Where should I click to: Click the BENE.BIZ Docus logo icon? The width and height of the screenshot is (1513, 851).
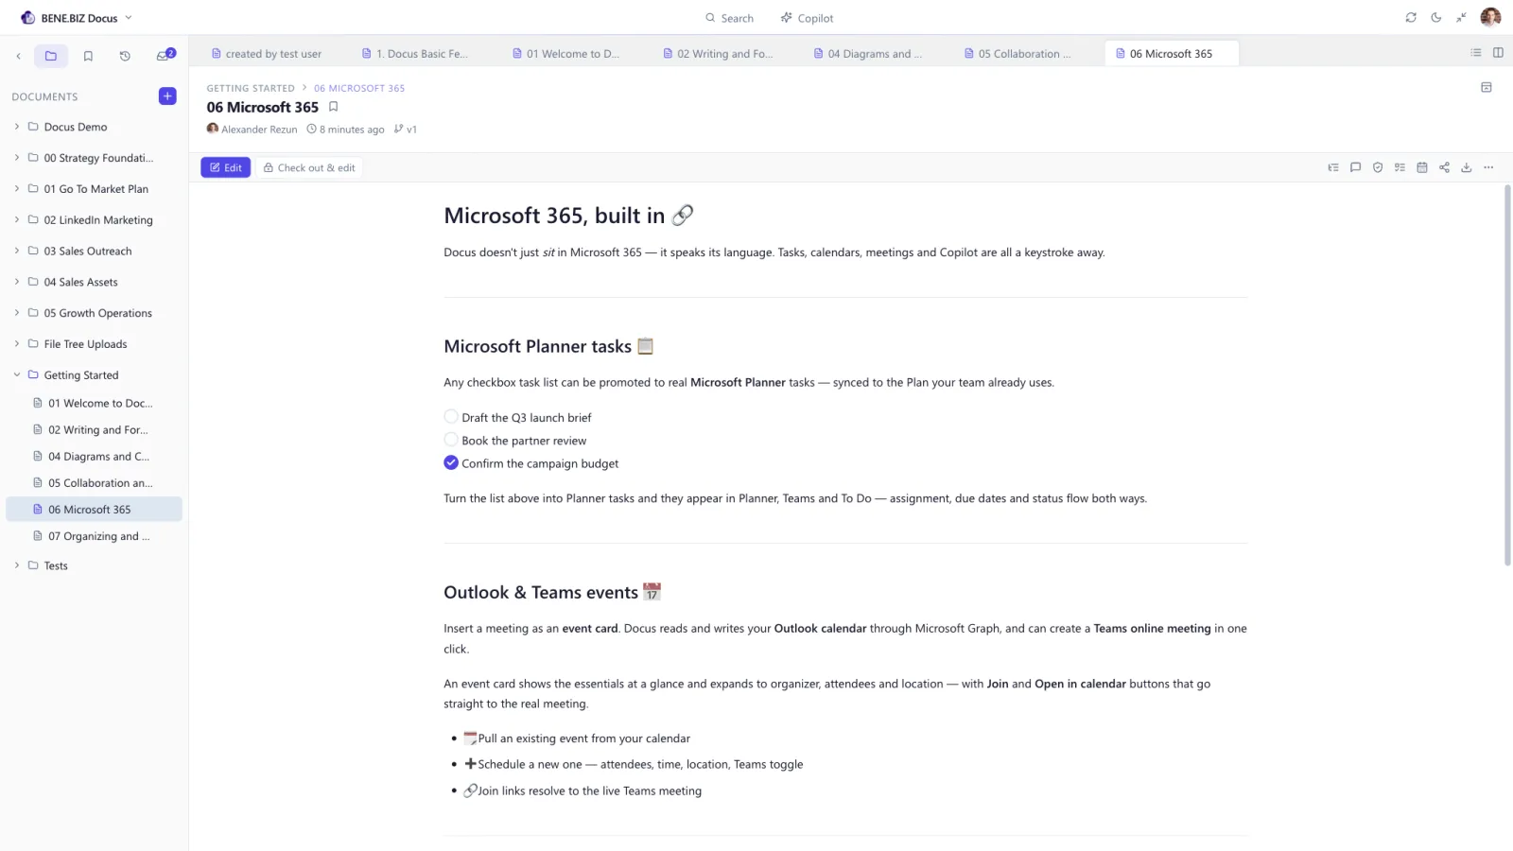click(x=27, y=17)
